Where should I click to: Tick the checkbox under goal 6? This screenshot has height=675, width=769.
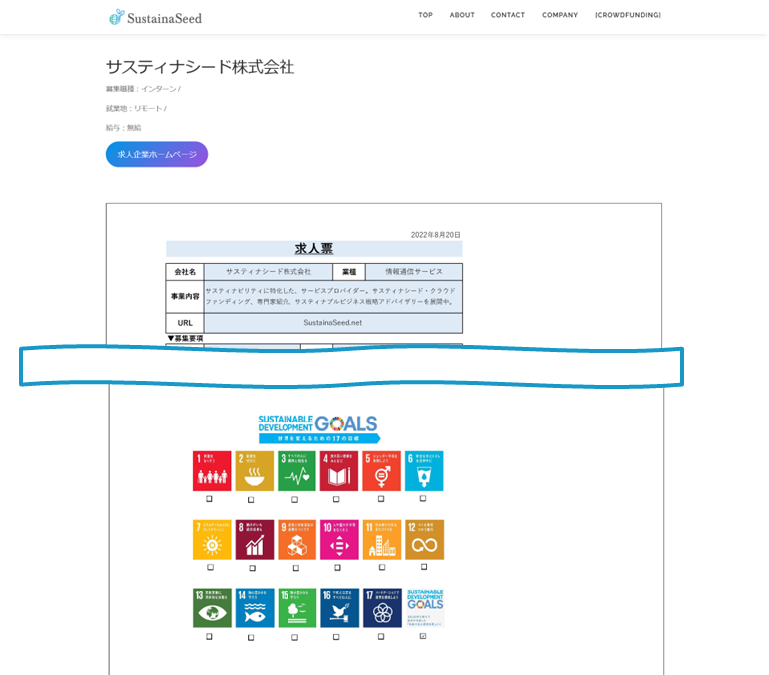423,498
